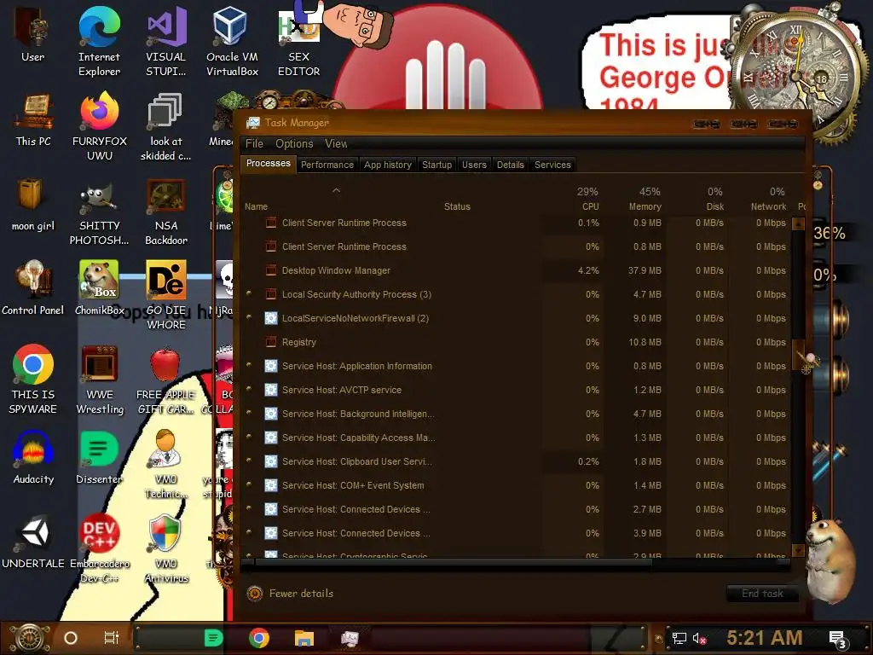Screen dimensions: 873x655
Task: Click the Task Manager taskbar icon
Action: pos(350,638)
